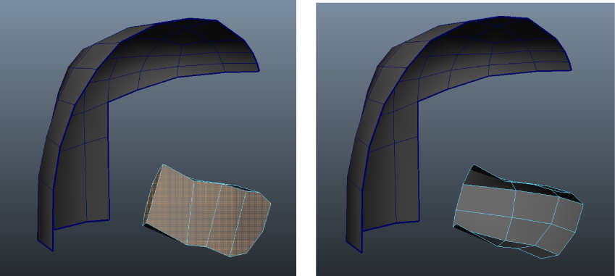Click the bottom foot corner of right arch

[x=361, y=251]
